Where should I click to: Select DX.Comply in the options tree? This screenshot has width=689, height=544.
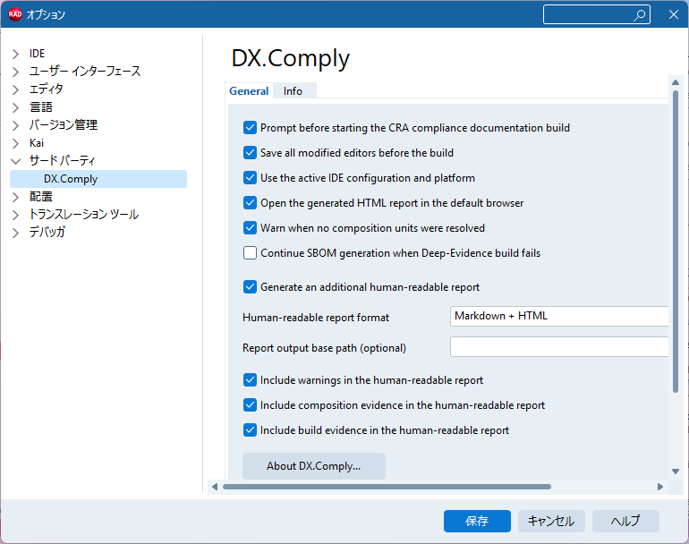pos(98,179)
